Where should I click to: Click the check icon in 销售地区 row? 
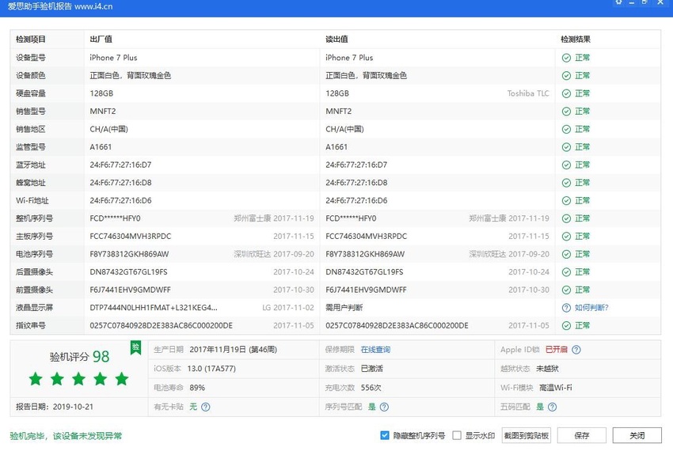(x=566, y=130)
